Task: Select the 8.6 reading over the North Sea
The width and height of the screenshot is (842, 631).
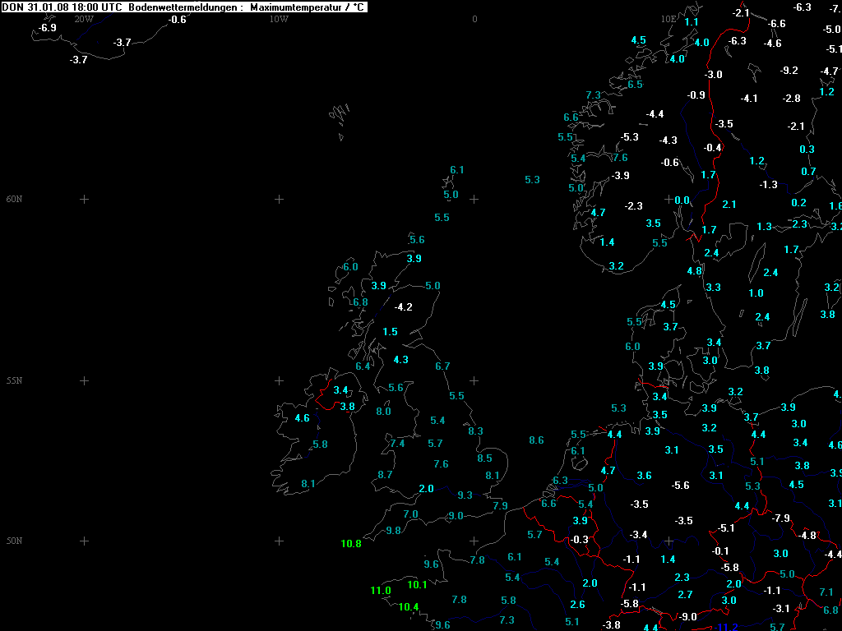Action: pos(536,440)
